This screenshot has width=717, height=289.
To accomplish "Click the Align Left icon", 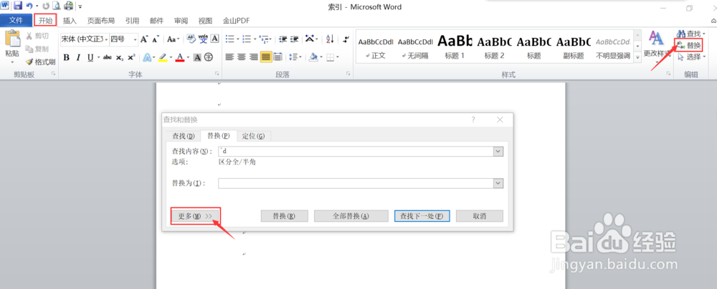I will [229, 57].
